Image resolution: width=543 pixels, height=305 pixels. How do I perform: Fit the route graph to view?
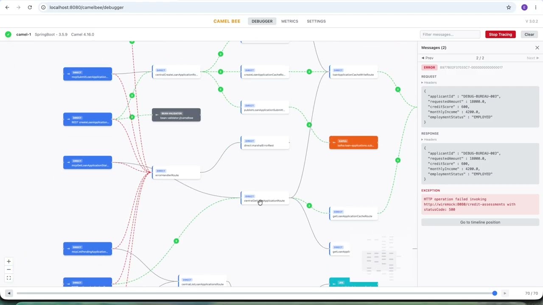[8, 278]
